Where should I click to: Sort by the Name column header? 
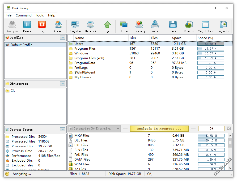pos(101,38)
